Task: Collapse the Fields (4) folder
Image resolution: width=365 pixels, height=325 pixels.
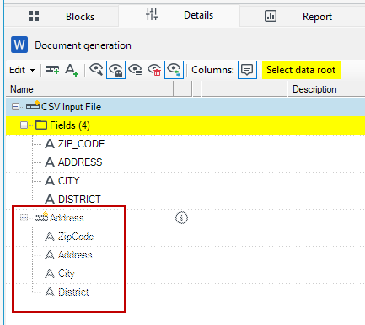Action: 24,125
